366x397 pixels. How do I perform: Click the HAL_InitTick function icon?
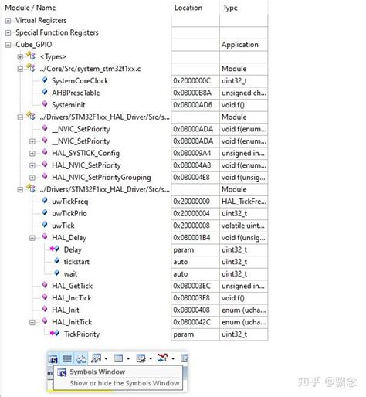pyautogui.click(x=45, y=321)
